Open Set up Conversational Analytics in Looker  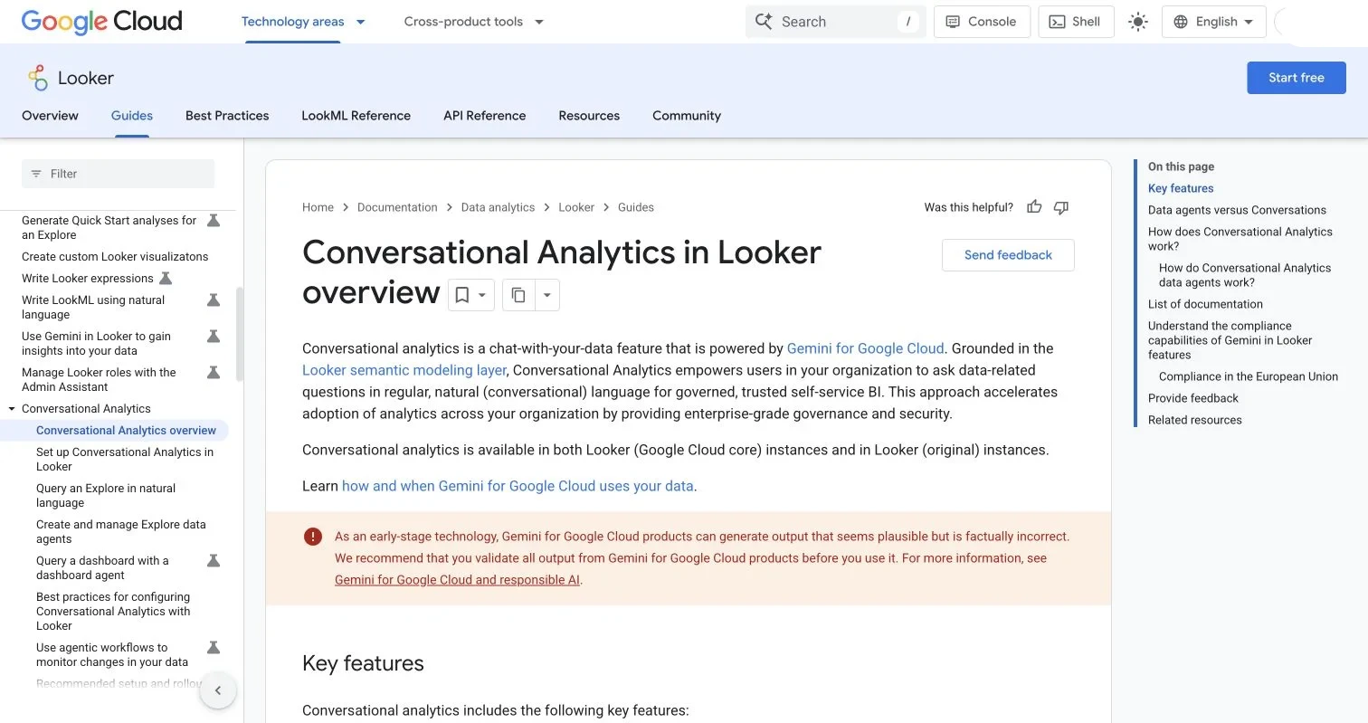click(x=125, y=460)
